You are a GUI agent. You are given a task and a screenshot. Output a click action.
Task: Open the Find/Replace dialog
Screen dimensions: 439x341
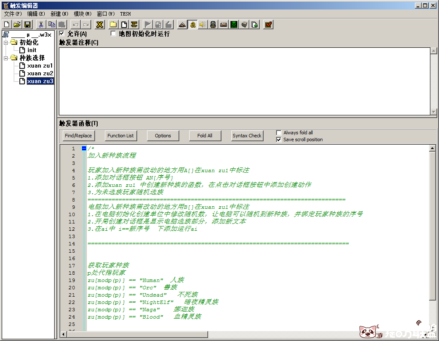78,136
